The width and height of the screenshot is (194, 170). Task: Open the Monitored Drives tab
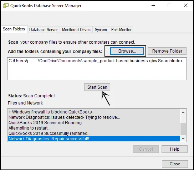(76, 30)
